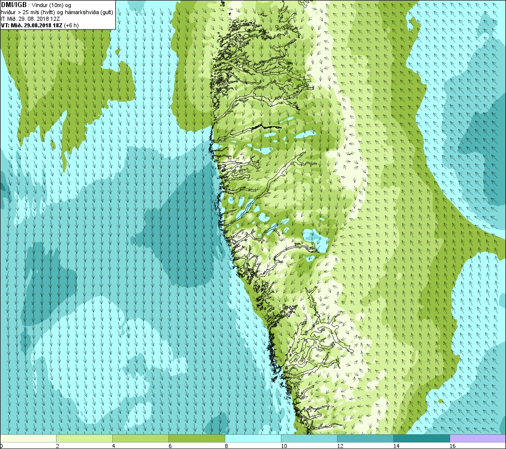Click the legend scale label '14'
506x449 pixels.
[x=396, y=446]
